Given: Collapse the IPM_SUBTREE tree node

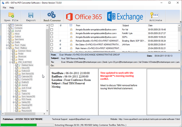Looking at the screenshot, I should (10, 62).
